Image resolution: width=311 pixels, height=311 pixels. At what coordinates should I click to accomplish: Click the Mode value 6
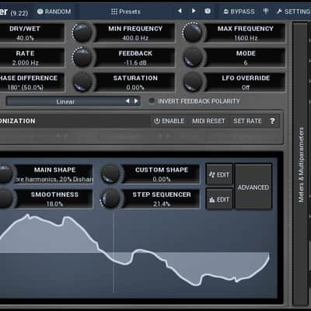[x=246, y=63]
